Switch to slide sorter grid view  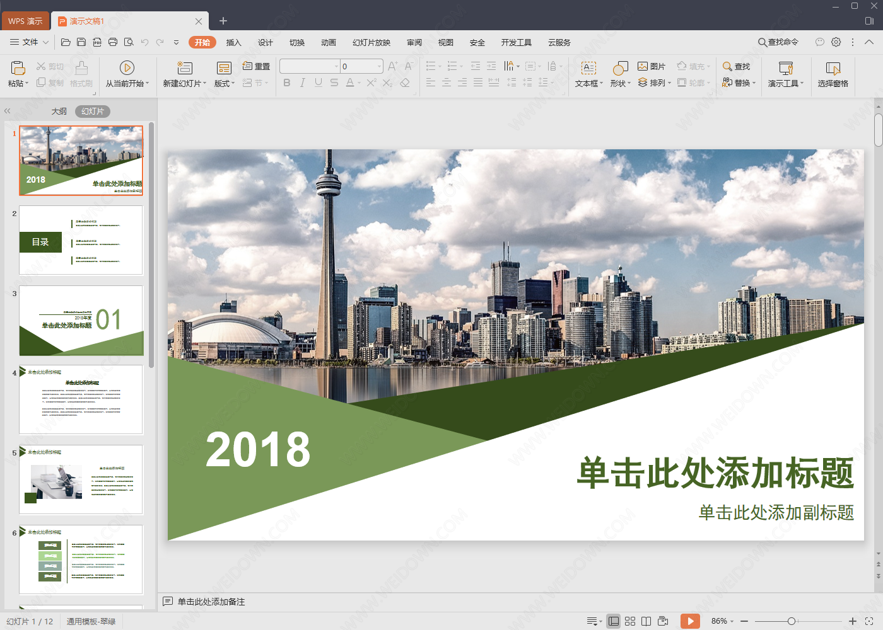(x=630, y=621)
